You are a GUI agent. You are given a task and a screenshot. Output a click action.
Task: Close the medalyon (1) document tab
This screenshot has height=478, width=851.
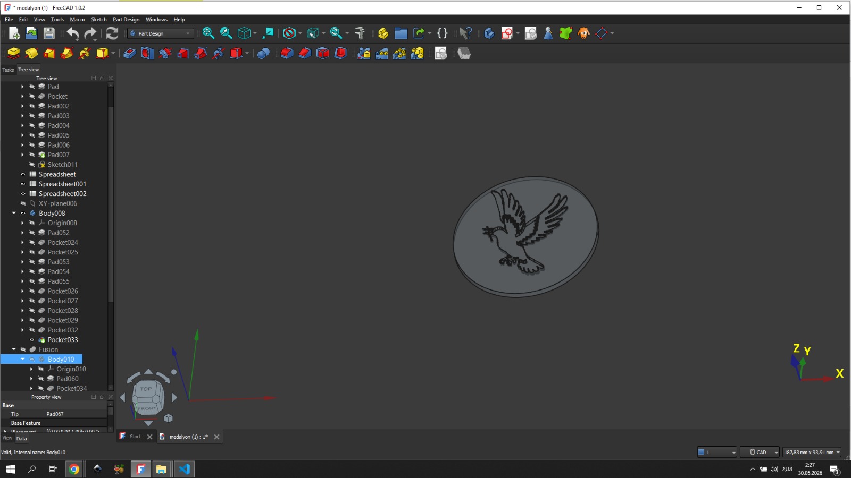(216, 437)
